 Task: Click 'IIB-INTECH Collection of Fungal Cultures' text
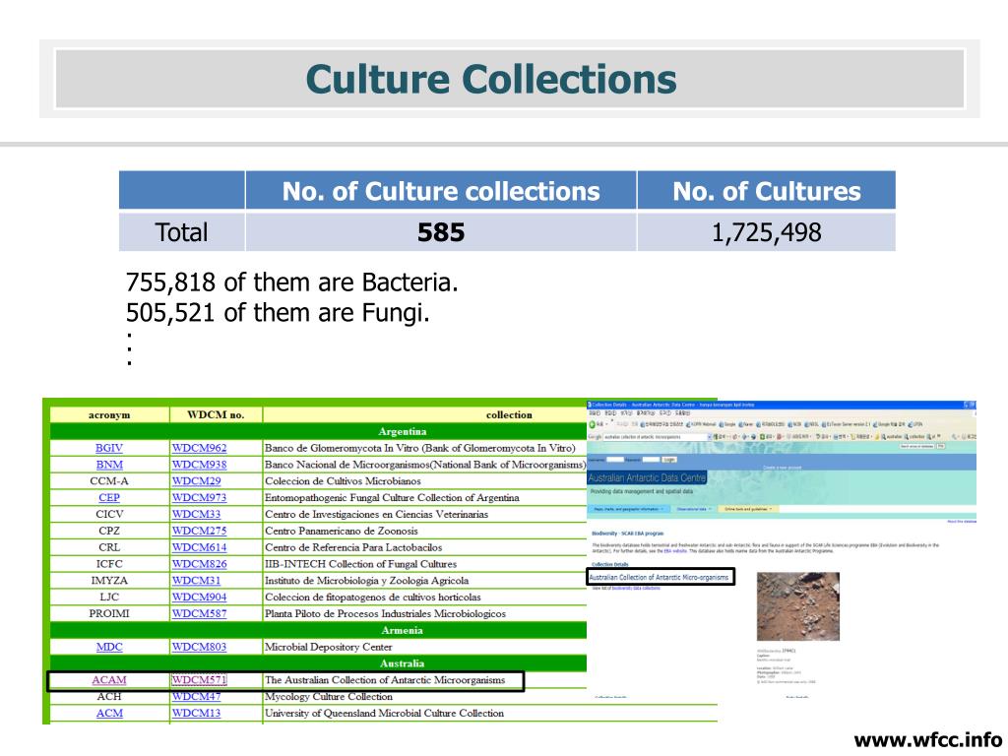[360, 564]
